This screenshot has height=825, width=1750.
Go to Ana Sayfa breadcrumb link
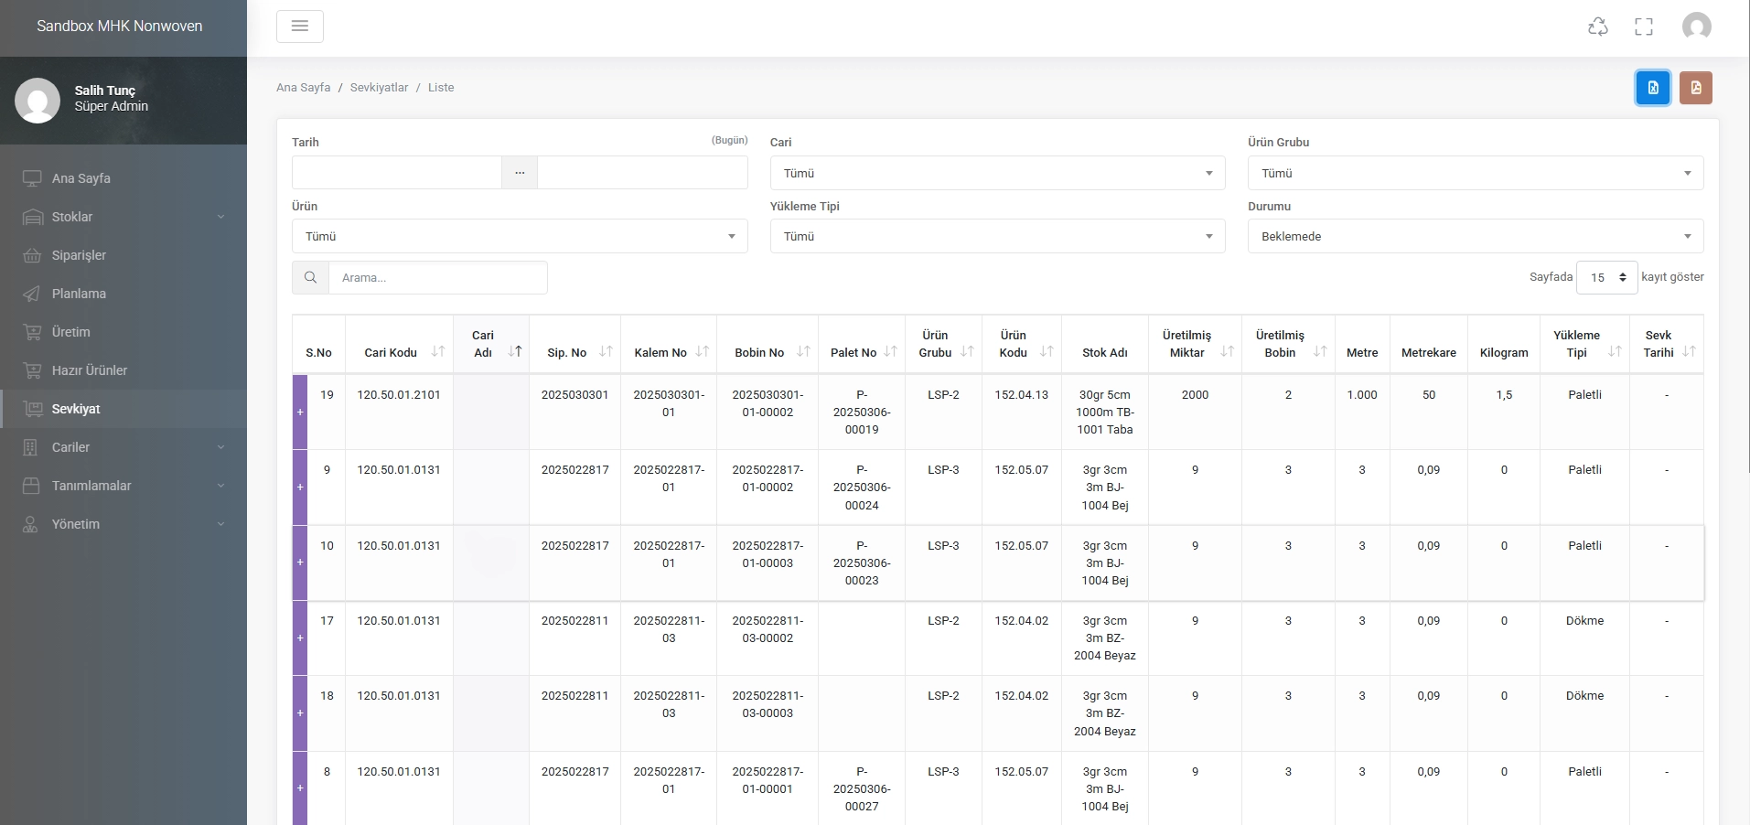[x=303, y=88]
